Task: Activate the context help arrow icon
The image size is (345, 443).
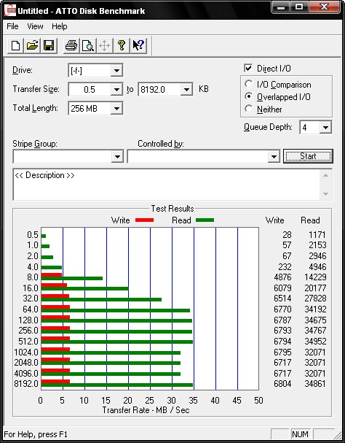Action: coord(138,45)
